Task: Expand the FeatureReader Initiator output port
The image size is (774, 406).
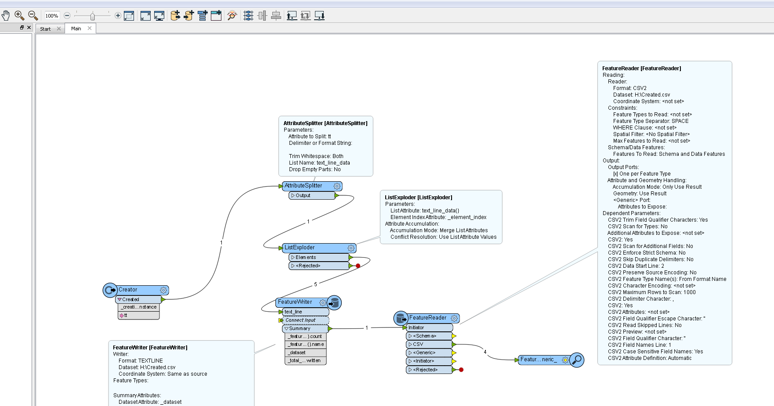Action: (410, 361)
